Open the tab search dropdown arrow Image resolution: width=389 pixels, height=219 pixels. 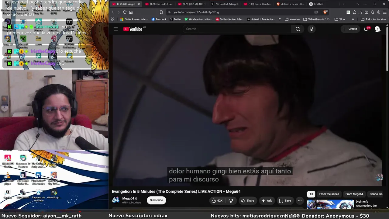[x=358, y=4]
